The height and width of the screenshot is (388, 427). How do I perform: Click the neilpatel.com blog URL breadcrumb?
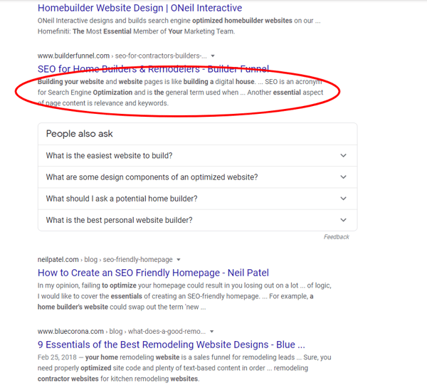105,260
